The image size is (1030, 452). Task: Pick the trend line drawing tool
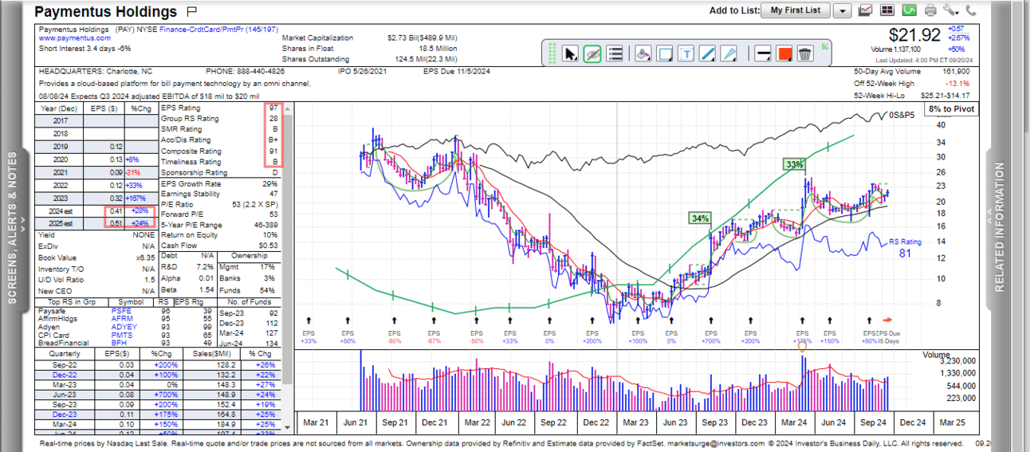point(707,53)
